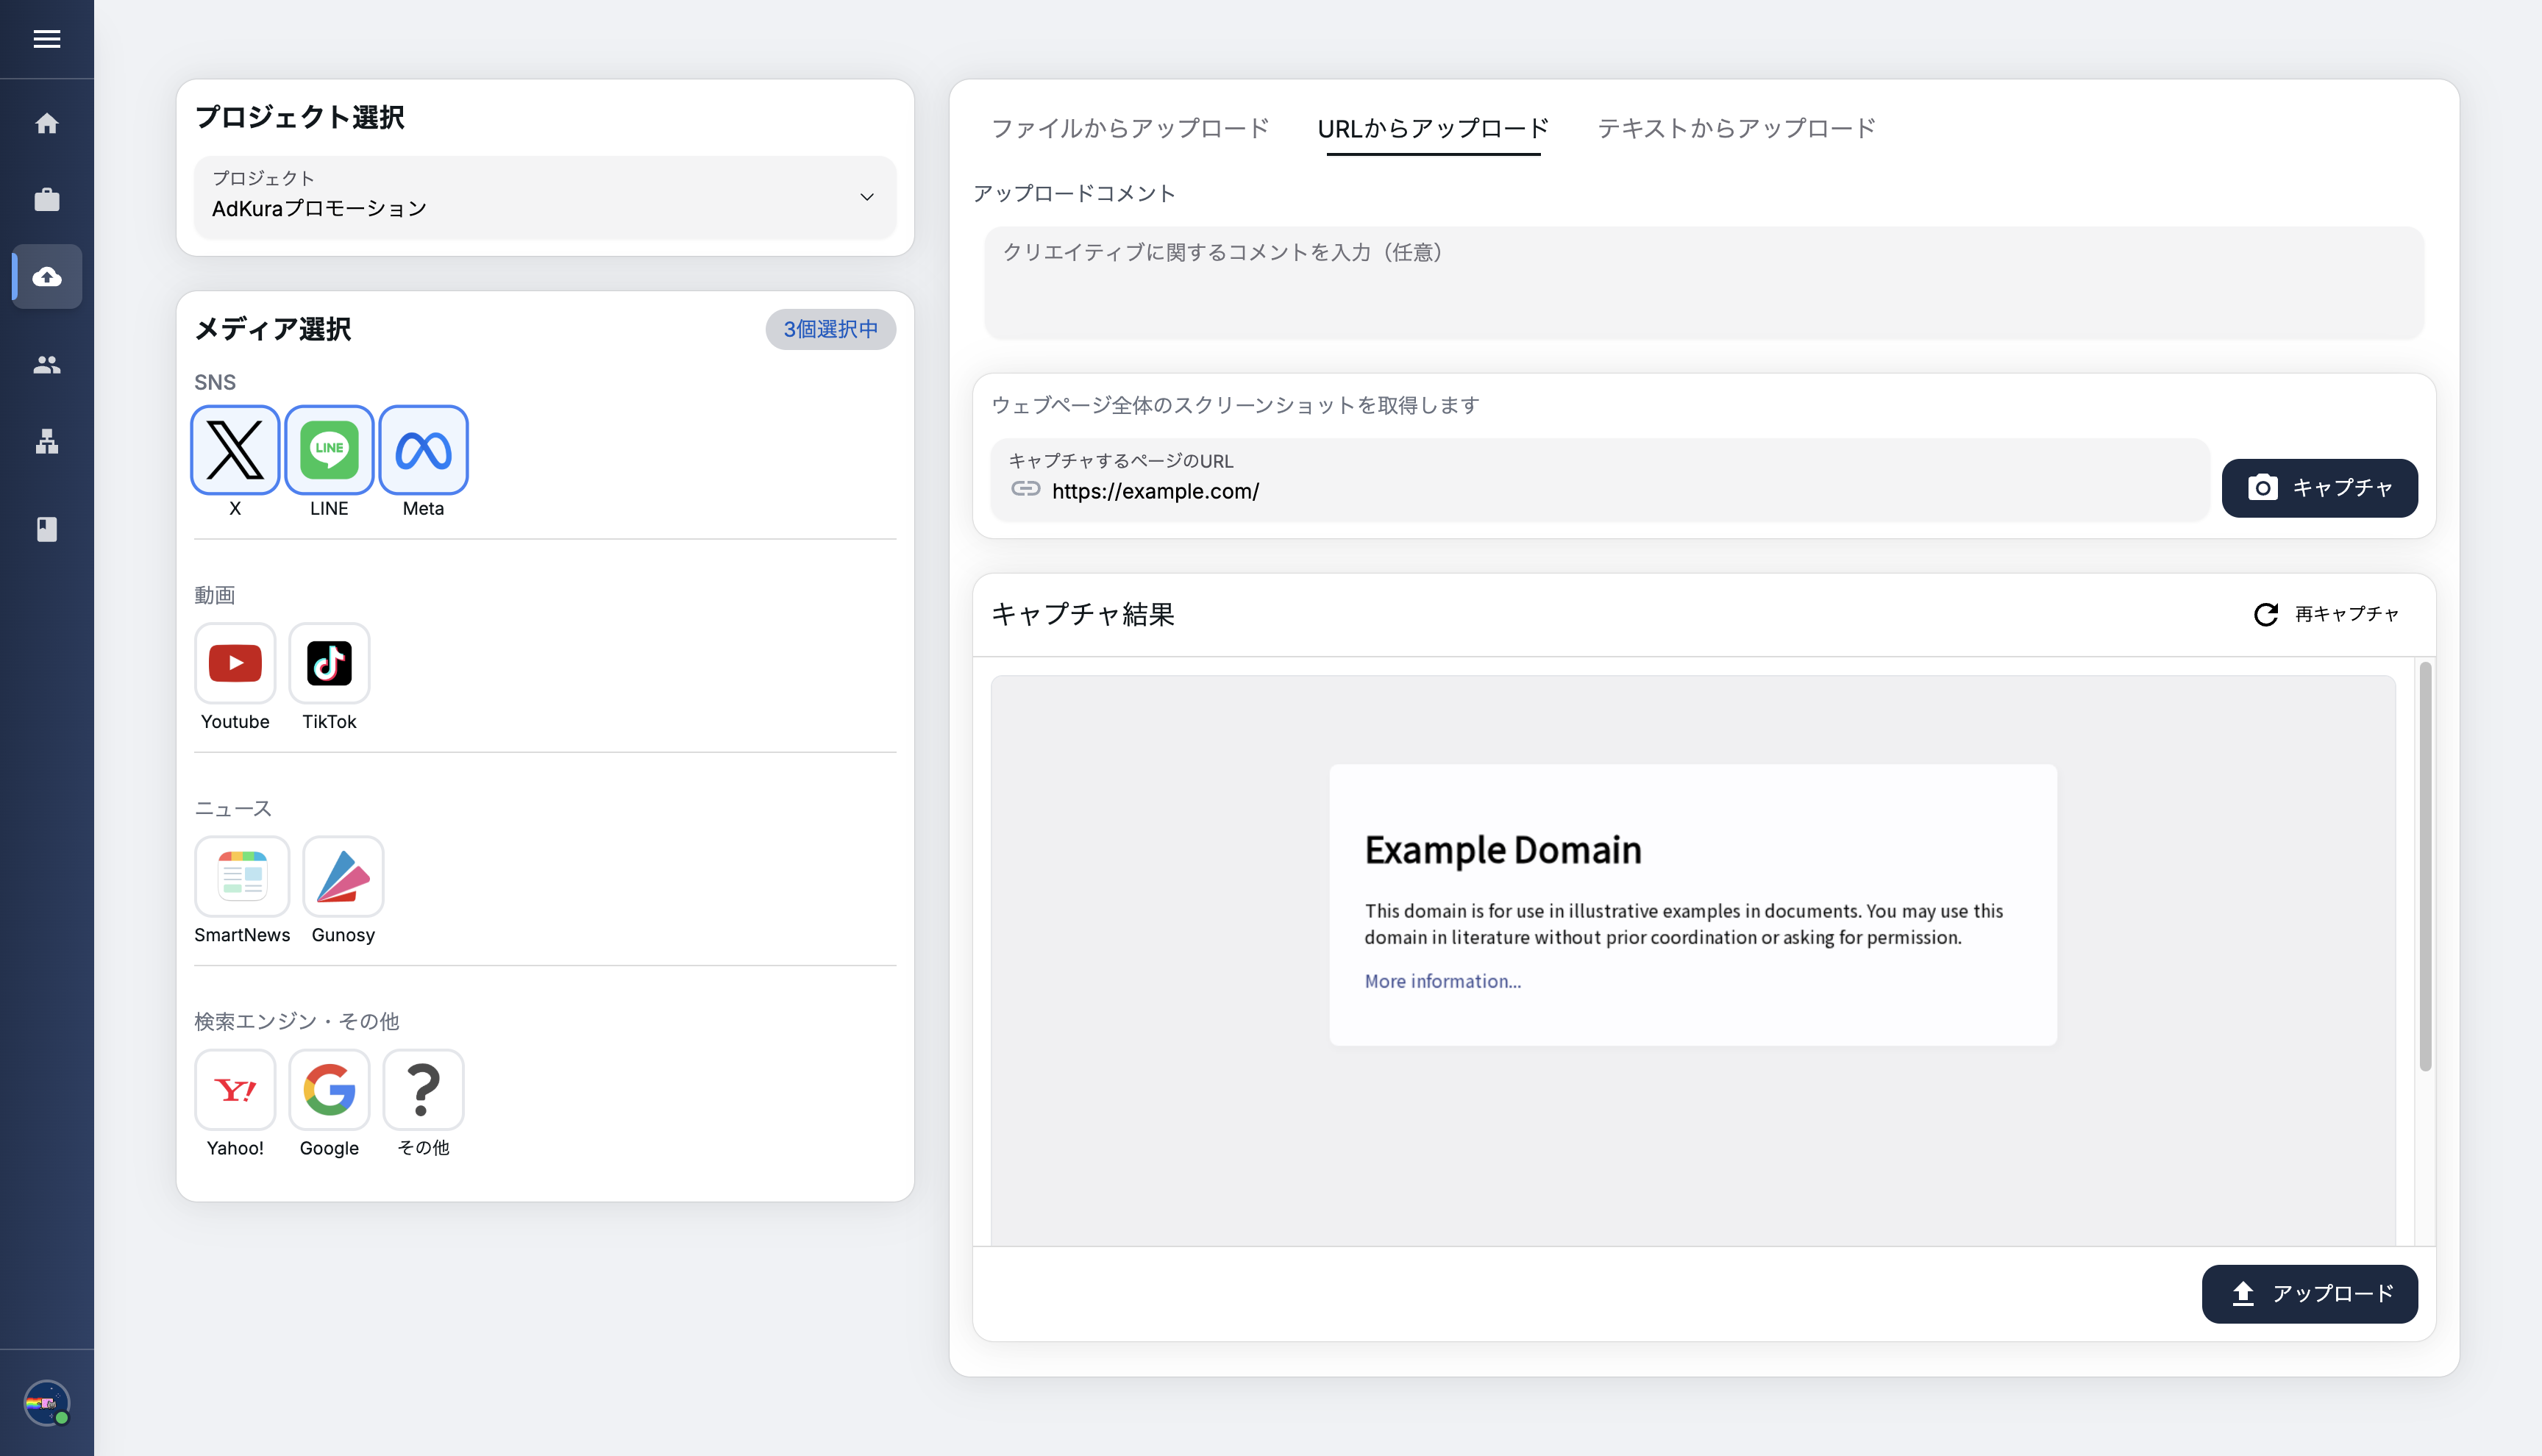Open the organization sitemap icon in sidebar
The width and height of the screenshot is (2542, 1456).
(47, 442)
